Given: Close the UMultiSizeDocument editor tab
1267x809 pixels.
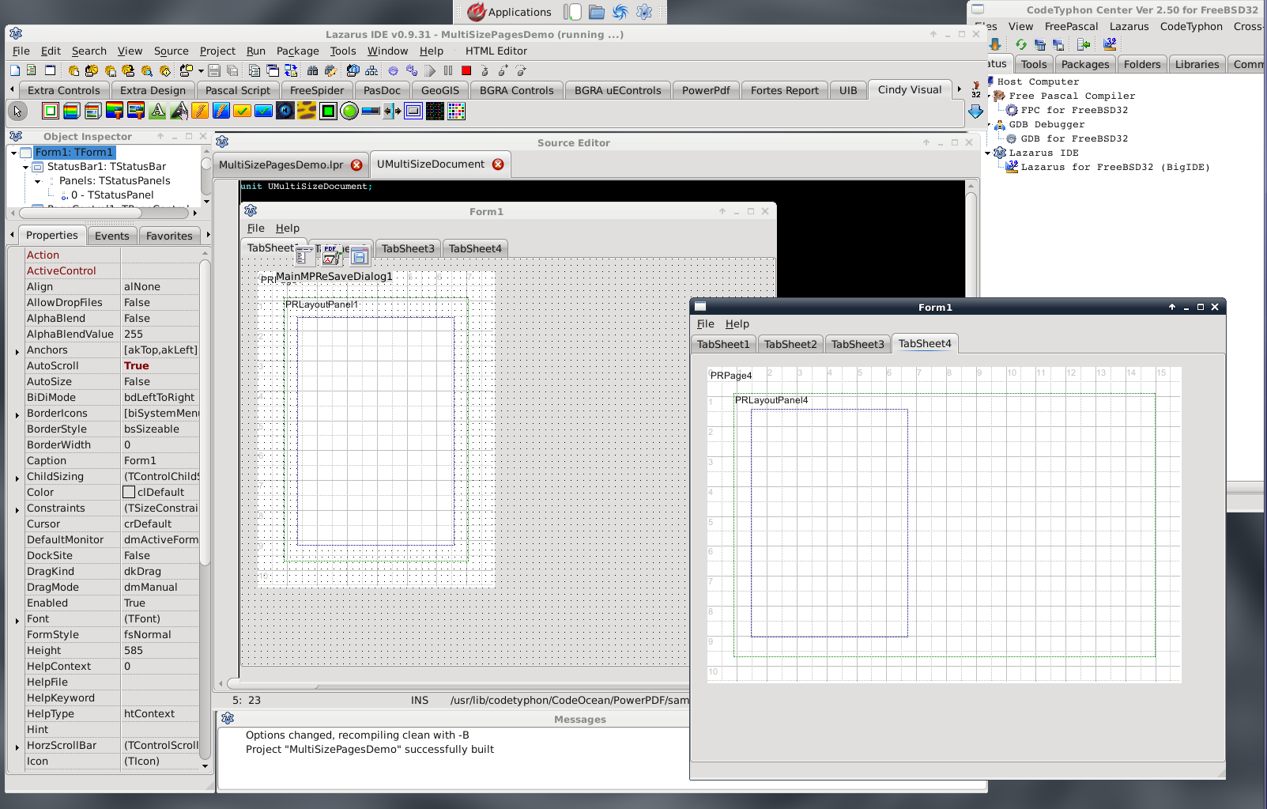Looking at the screenshot, I should click(x=498, y=164).
